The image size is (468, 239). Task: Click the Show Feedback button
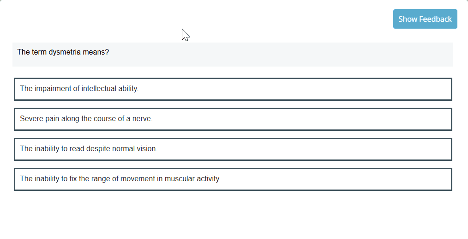[425, 19]
